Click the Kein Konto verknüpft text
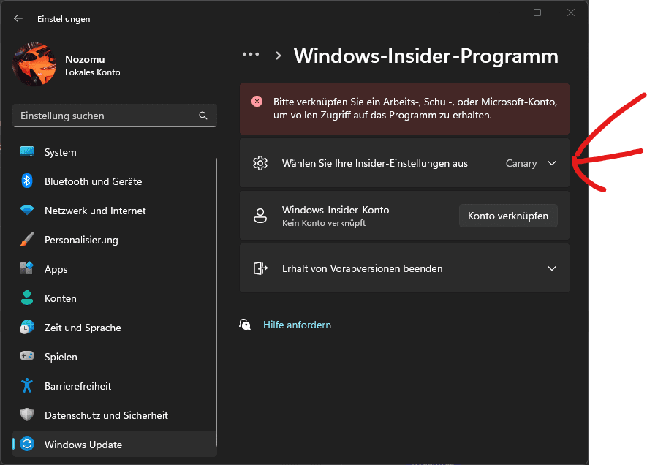 click(x=324, y=223)
